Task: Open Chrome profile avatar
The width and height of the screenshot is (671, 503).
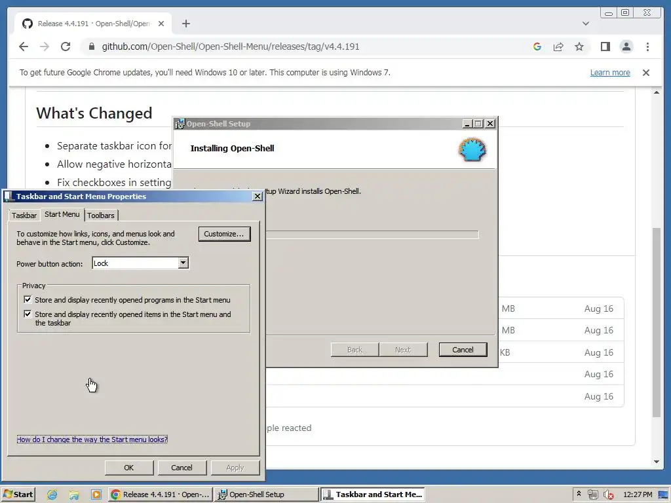Action: pyautogui.click(x=626, y=47)
